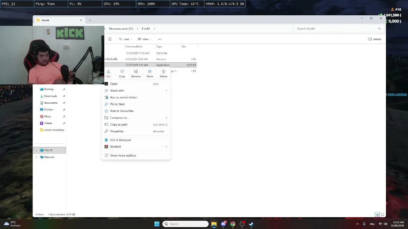Open Documents in the navigation pane
The height and width of the screenshot is (229, 408).
50,103
